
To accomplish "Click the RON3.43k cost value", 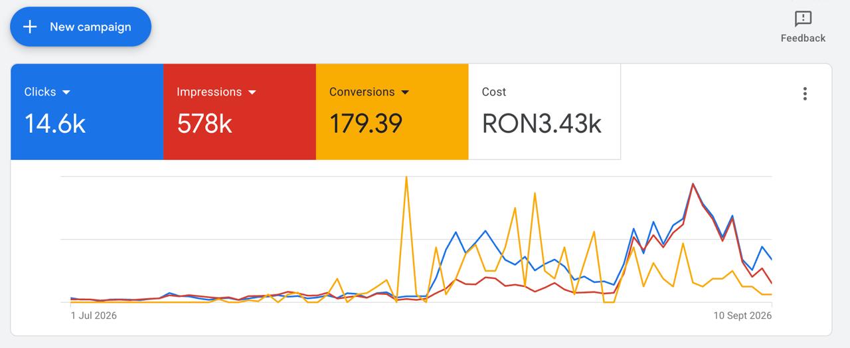I will (x=542, y=124).
